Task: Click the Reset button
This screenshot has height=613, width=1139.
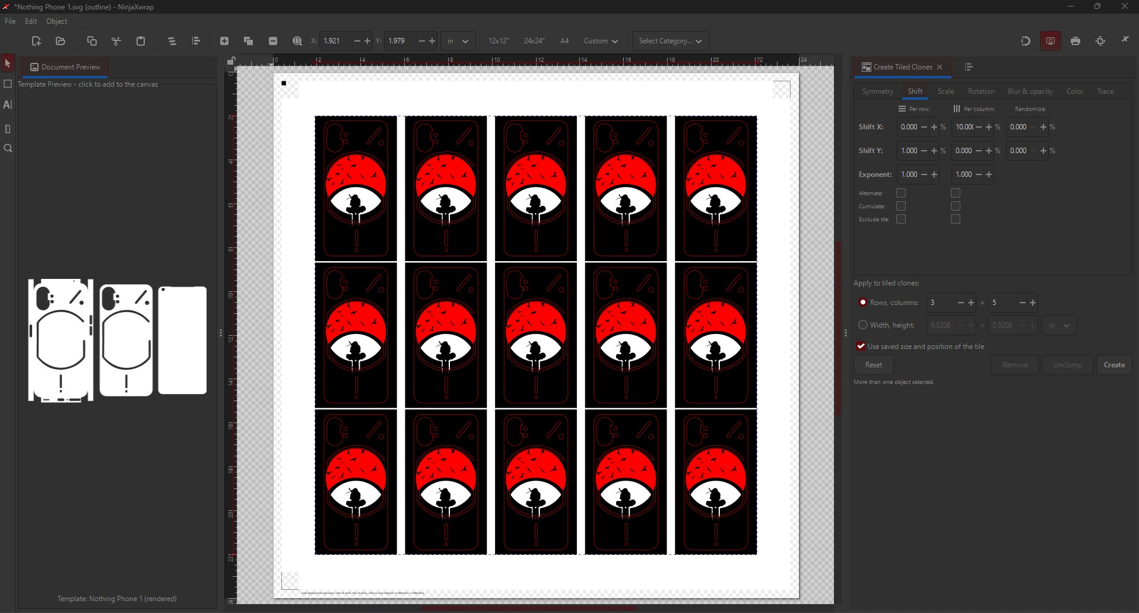Action: tap(874, 365)
